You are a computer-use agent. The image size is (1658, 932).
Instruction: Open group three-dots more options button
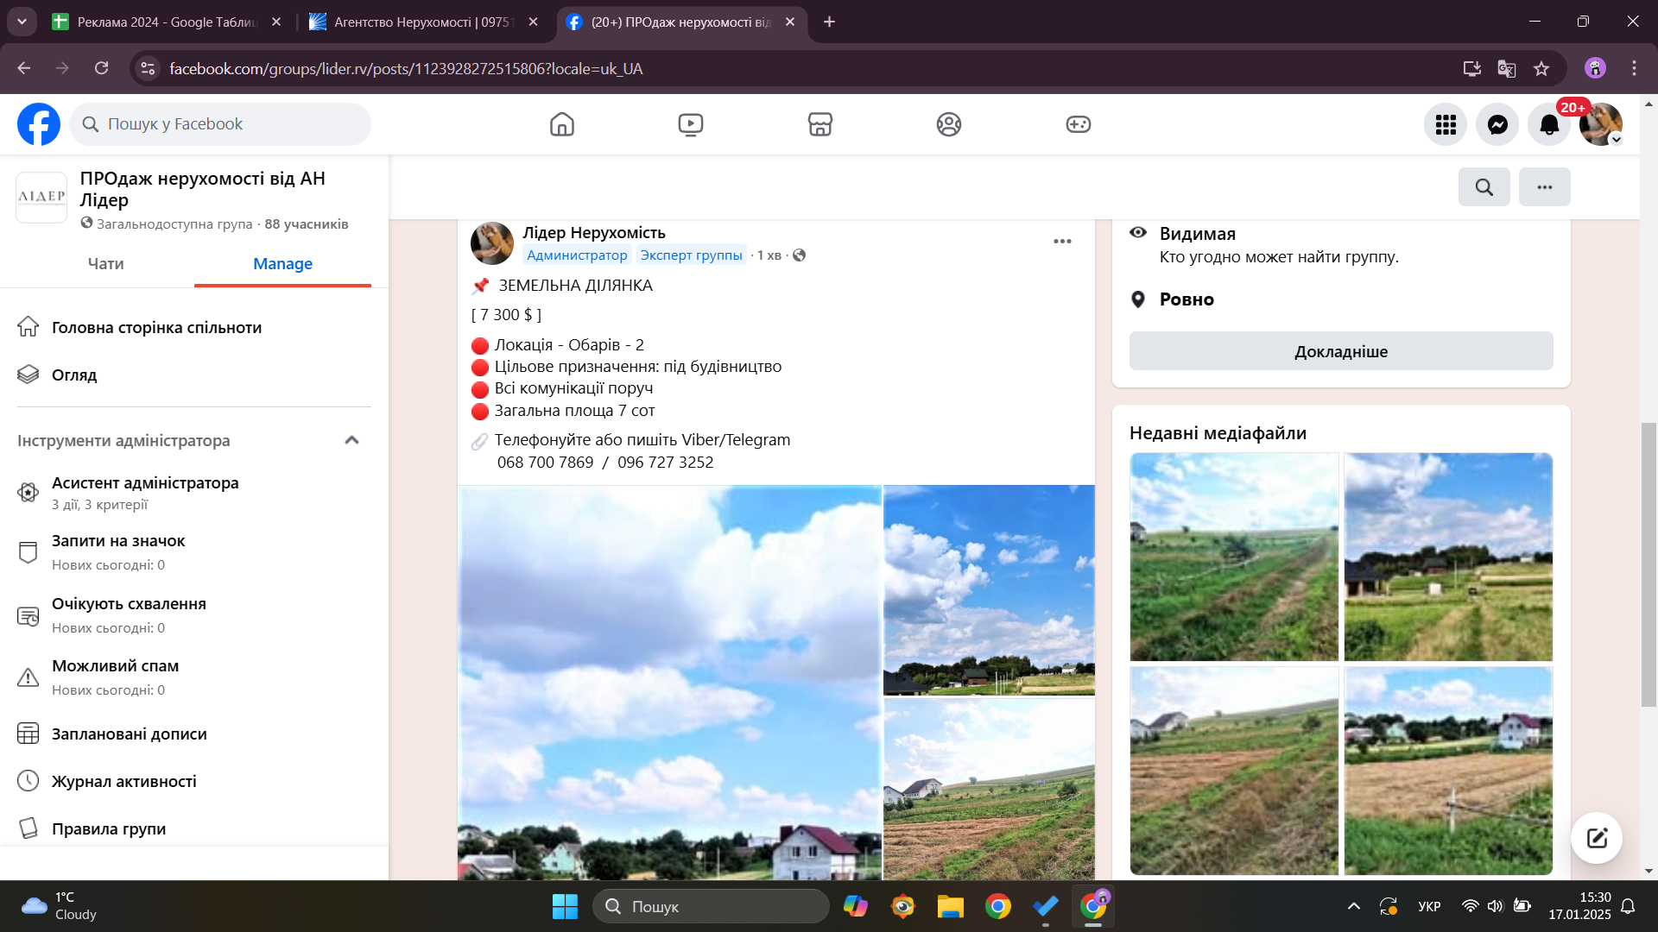[1544, 186]
